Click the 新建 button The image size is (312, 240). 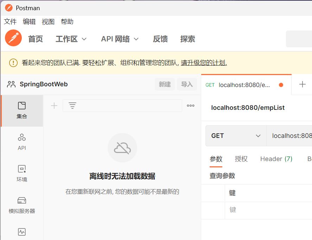[x=165, y=84]
